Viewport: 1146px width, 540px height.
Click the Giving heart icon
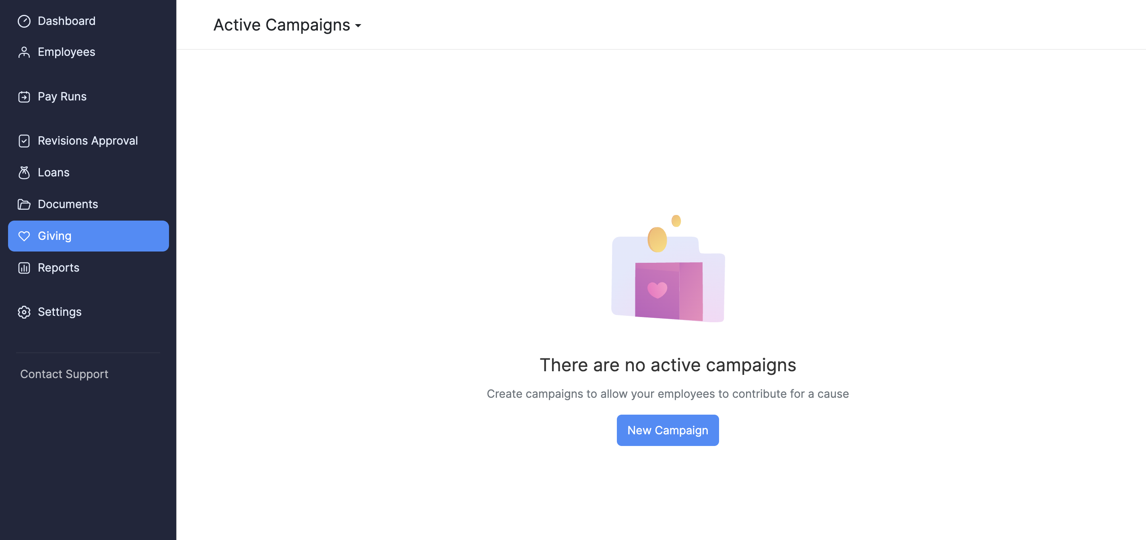pos(24,236)
